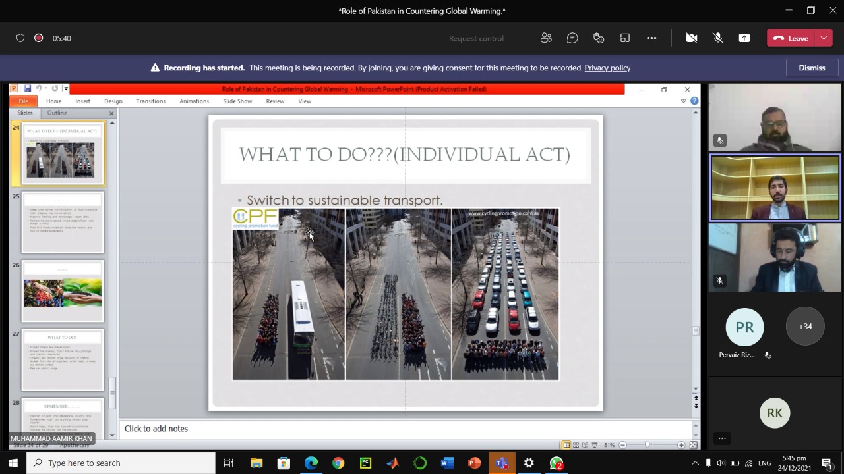
Task: Leave the meeting
Action: coord(791,38)
